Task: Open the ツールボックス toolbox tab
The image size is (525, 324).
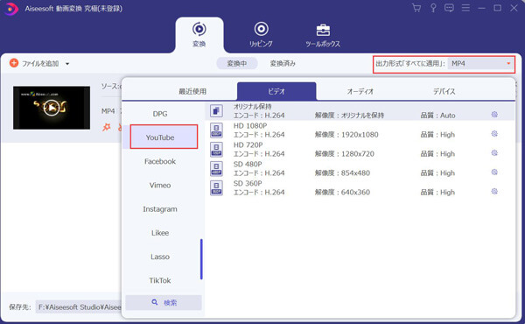Action: [323, 35]
